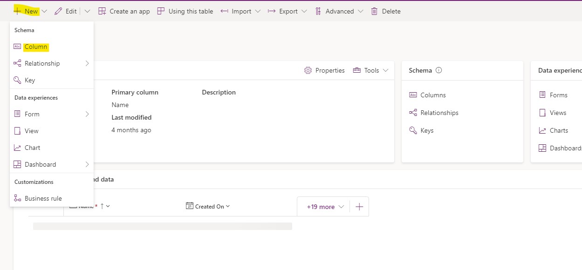The image size is (582, 270).
Task: Add a column with the plus icon
Action: tap(359, 207)
